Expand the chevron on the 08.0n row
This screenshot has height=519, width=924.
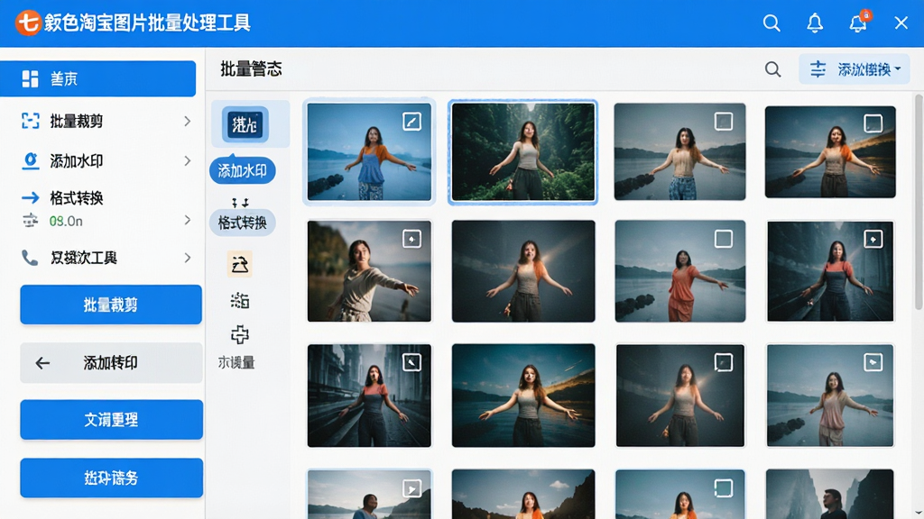point(188,220)
